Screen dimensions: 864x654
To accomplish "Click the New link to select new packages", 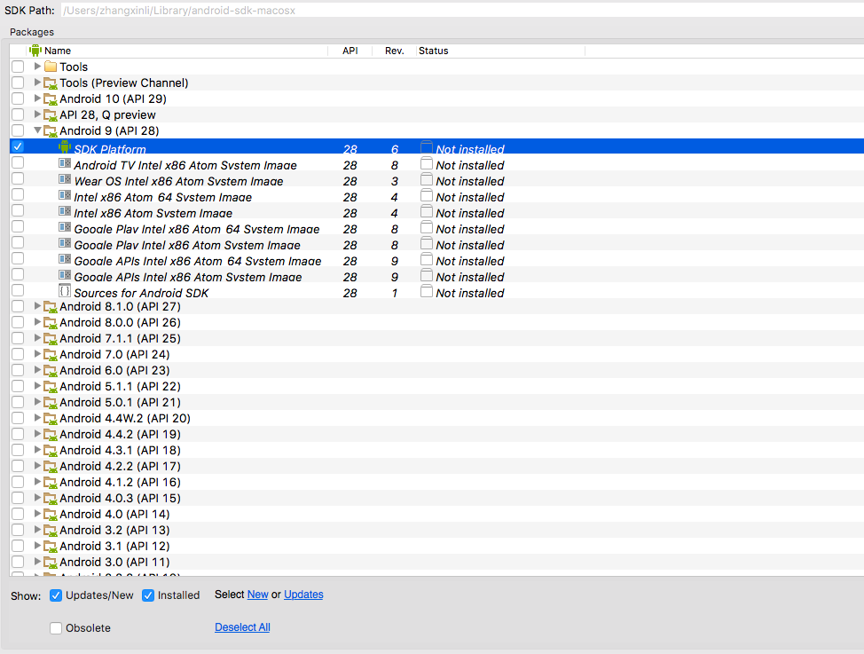I will pos(258,595).
